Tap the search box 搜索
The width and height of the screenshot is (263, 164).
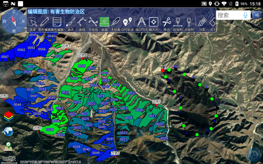coord(229,15)
